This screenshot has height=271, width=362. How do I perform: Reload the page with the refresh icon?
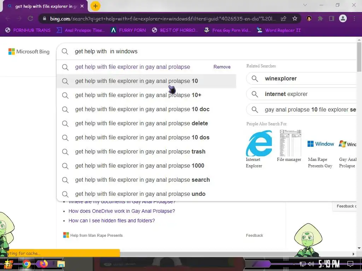tap(30, 18)
